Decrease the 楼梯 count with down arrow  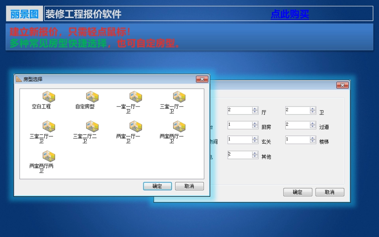[x=312, y=141]
